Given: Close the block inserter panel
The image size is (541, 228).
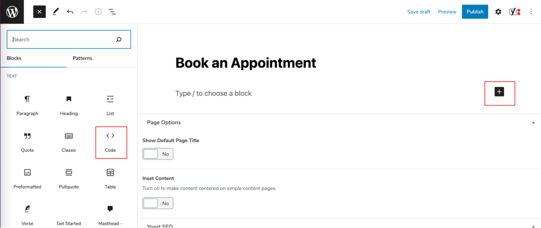Looking at the screenshot, I should (x=40, y=12).
